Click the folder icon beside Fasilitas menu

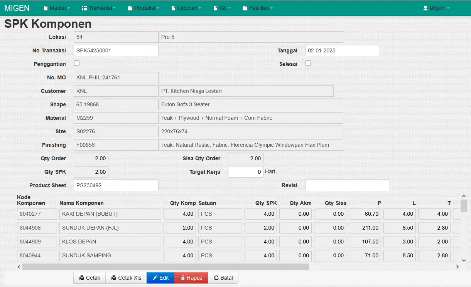tap(245, 8)
